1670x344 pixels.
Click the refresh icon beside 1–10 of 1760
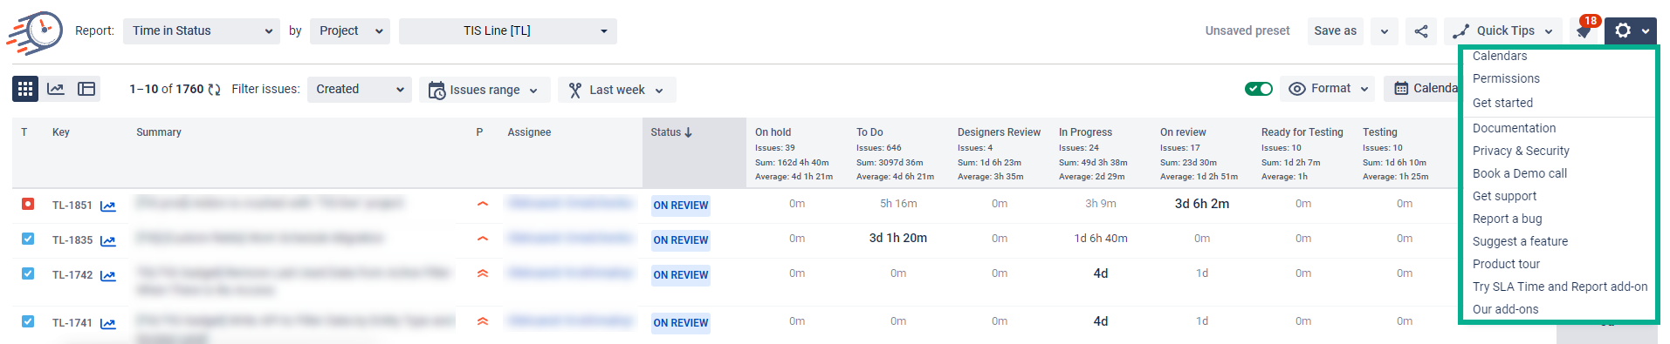point(214,90)
